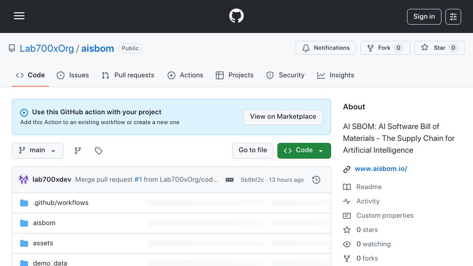This screenshot has width=473, height=266.
Task: Switch to the Code tab
Action: click(x=30, y=75)
